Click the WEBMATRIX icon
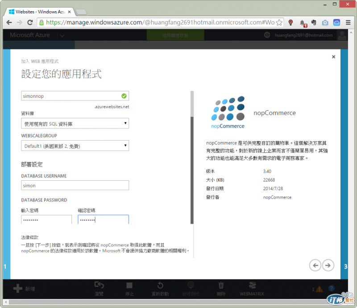This screenshot has width=357, height=308. pyautogui.click(x=252, y=285)
